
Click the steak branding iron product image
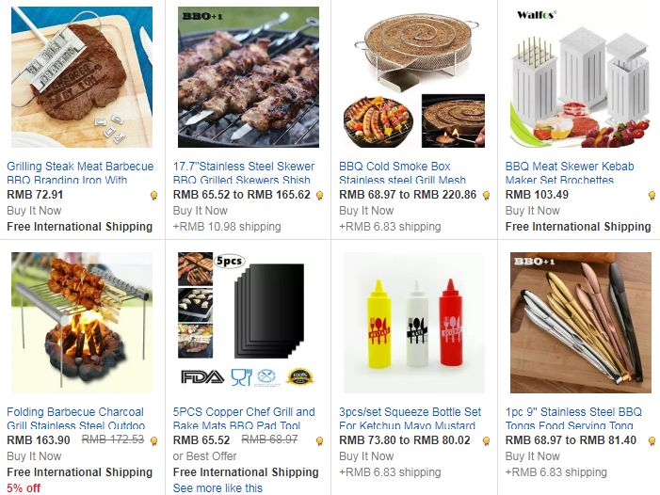click(82, 77)
